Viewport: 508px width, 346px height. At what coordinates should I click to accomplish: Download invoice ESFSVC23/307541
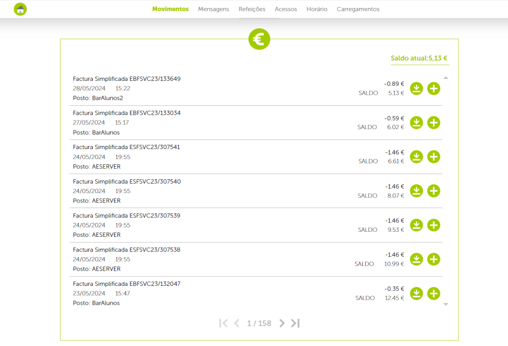coord(417,157)
